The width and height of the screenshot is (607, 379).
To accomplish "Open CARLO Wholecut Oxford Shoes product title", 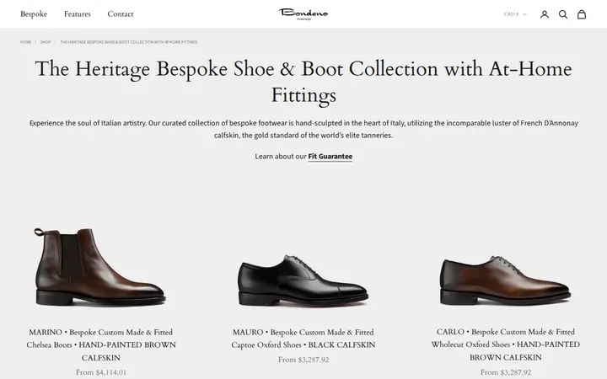I will pyautogui.click(x=506, y=344).
